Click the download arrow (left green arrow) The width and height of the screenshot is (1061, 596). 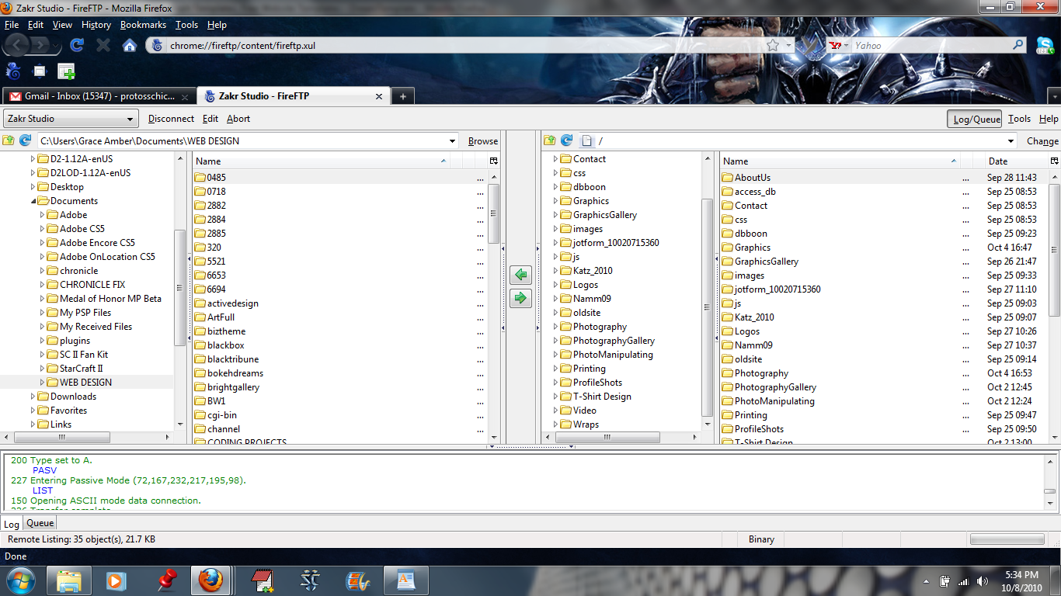tap(520, 275)
